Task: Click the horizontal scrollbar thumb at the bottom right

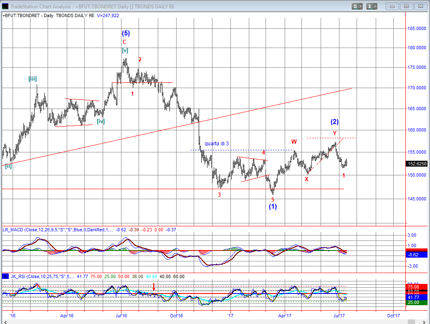Action: coord(411,322)
